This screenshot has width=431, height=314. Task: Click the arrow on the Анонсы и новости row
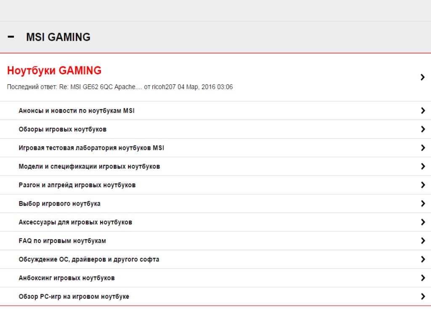[x=423, y=111]
